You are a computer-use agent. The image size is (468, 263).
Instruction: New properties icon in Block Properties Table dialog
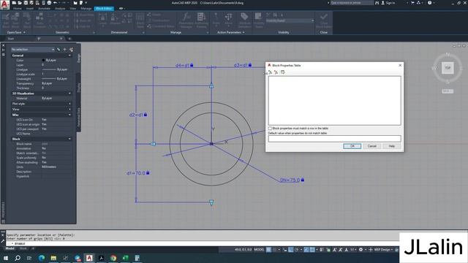276,72
